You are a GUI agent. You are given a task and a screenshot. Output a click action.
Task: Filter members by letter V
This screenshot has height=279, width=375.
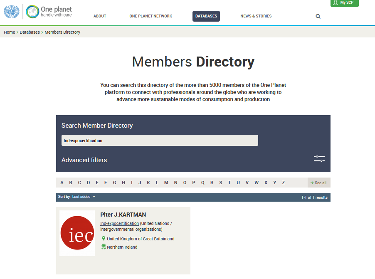tap(247, 183)
